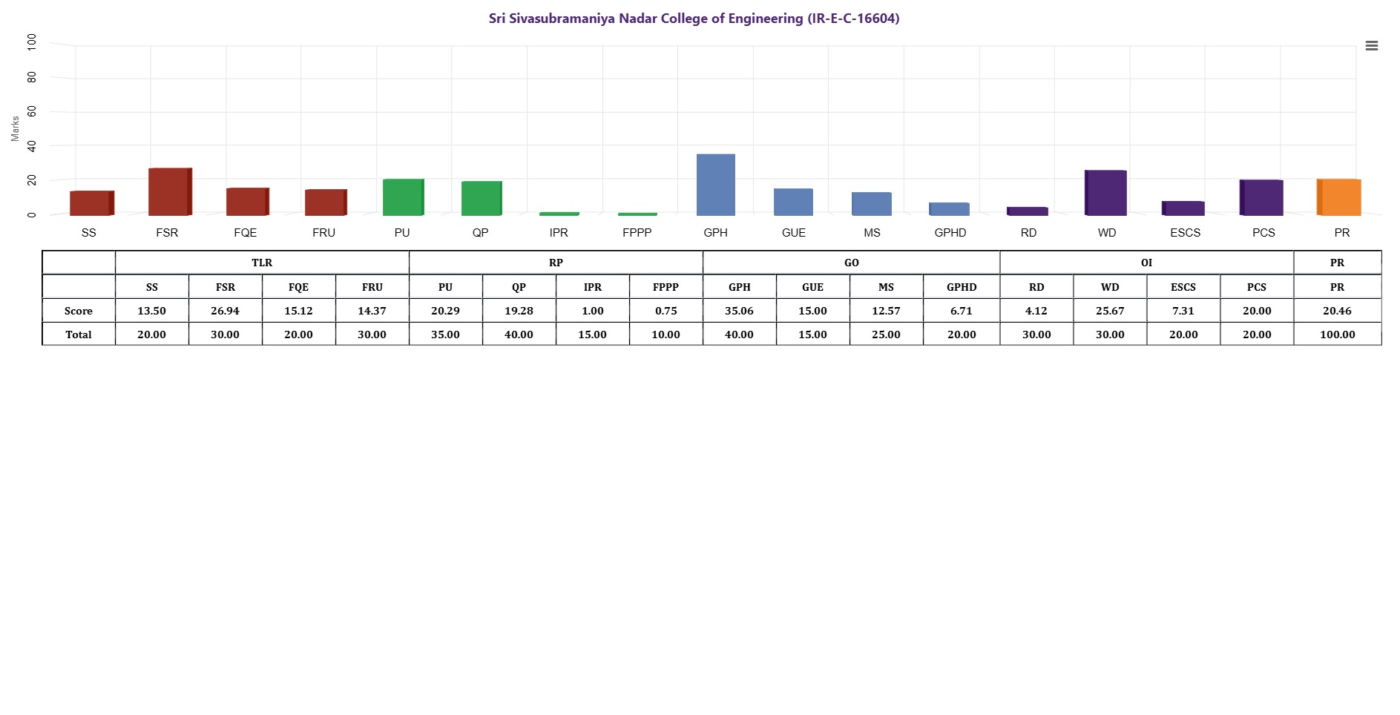Click the OI table group header
This screenshot has width=1400, height=715.
1147,263
